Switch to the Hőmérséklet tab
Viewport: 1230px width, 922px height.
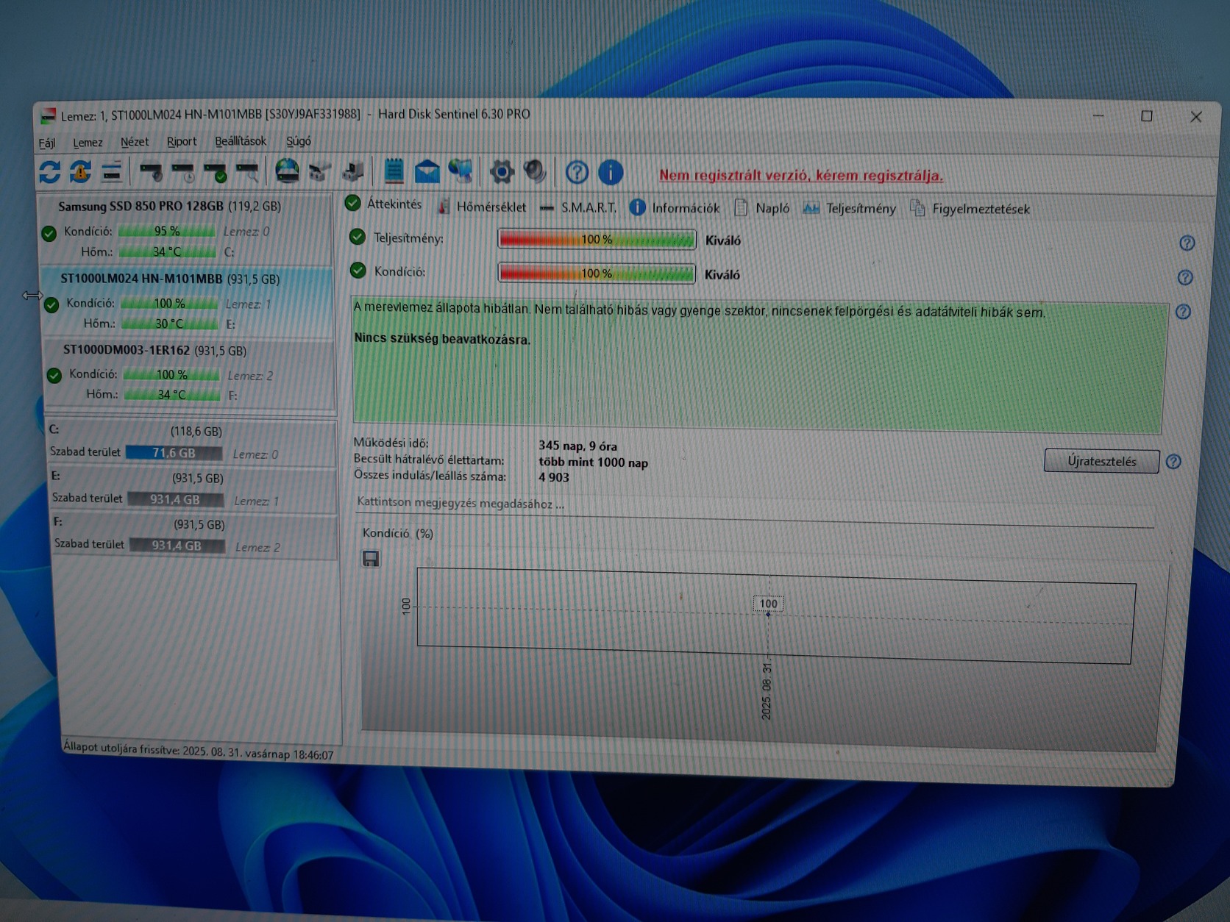pyautogui.click(x=482, y=207)
